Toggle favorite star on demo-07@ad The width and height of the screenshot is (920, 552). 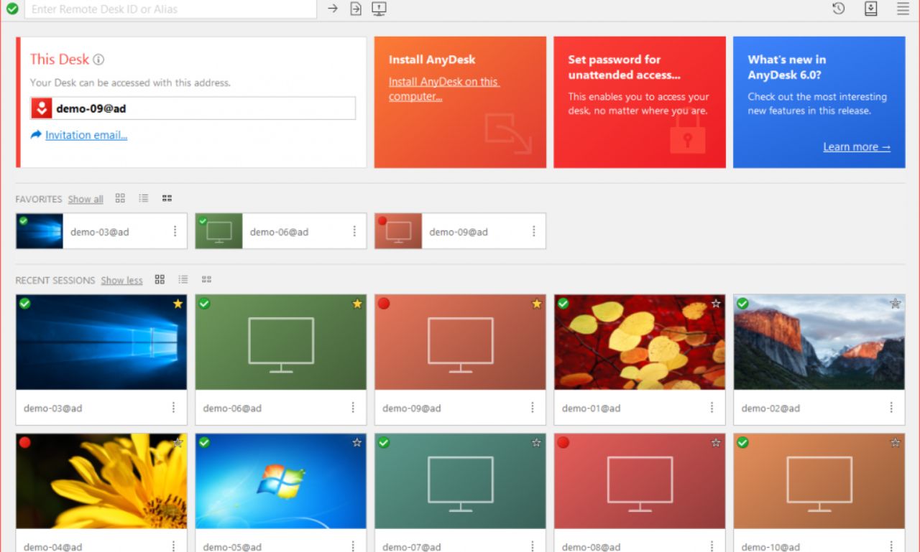(x=536, y=443)
